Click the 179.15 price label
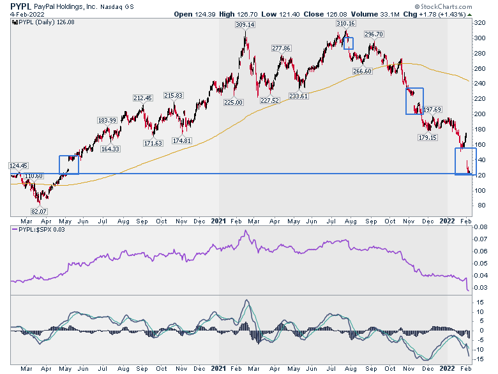Viewport: 498px width, 374px height. click(428, 137)
